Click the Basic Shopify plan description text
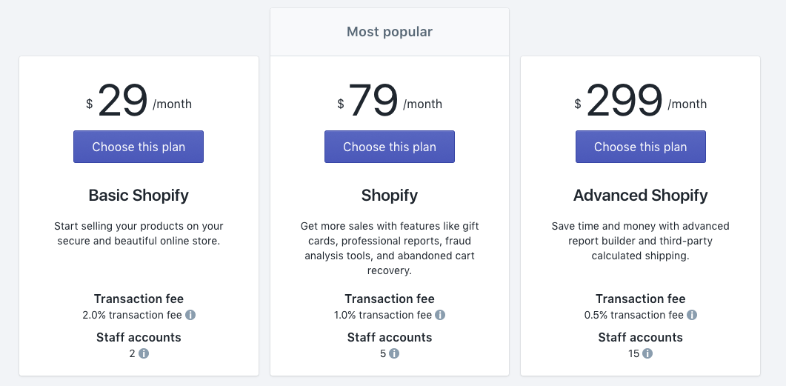Screen dimensions: 786x386 point(139,233)
